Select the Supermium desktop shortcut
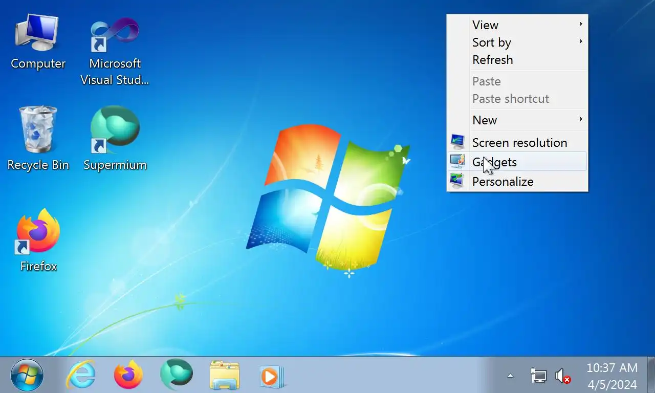The height and width of the screenshot is (393, 655). click(x=115, y=138)
